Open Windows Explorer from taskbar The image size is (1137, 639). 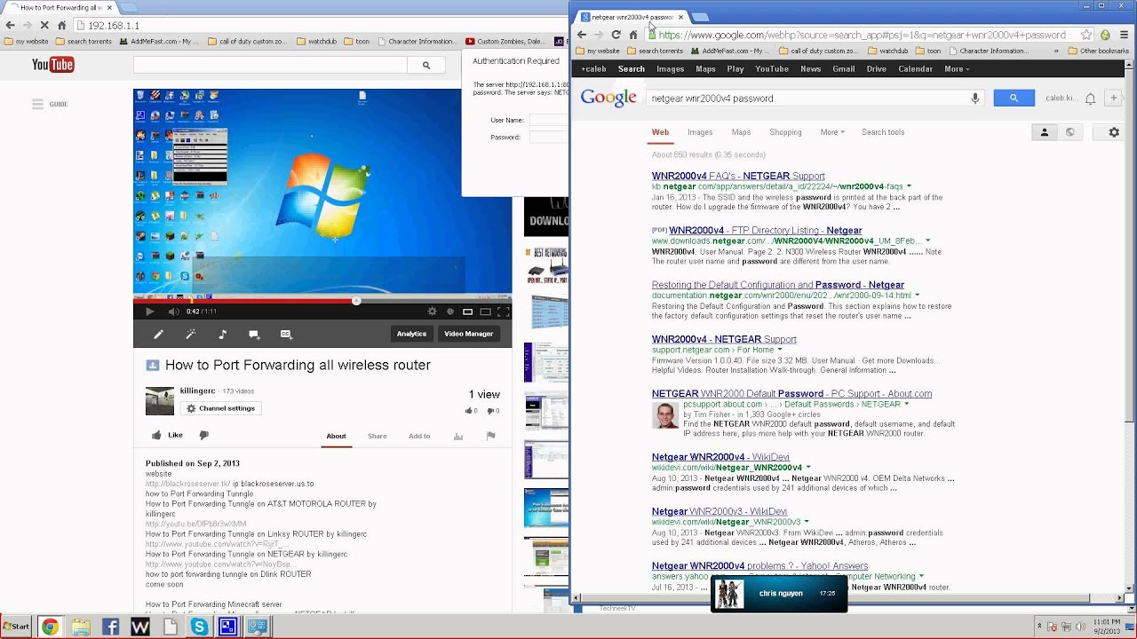(x=81, y=627)
